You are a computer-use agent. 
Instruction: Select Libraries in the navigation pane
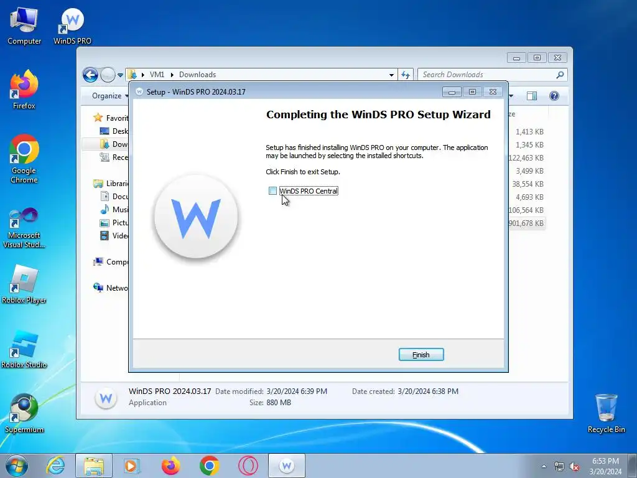[x=111, y=184]
